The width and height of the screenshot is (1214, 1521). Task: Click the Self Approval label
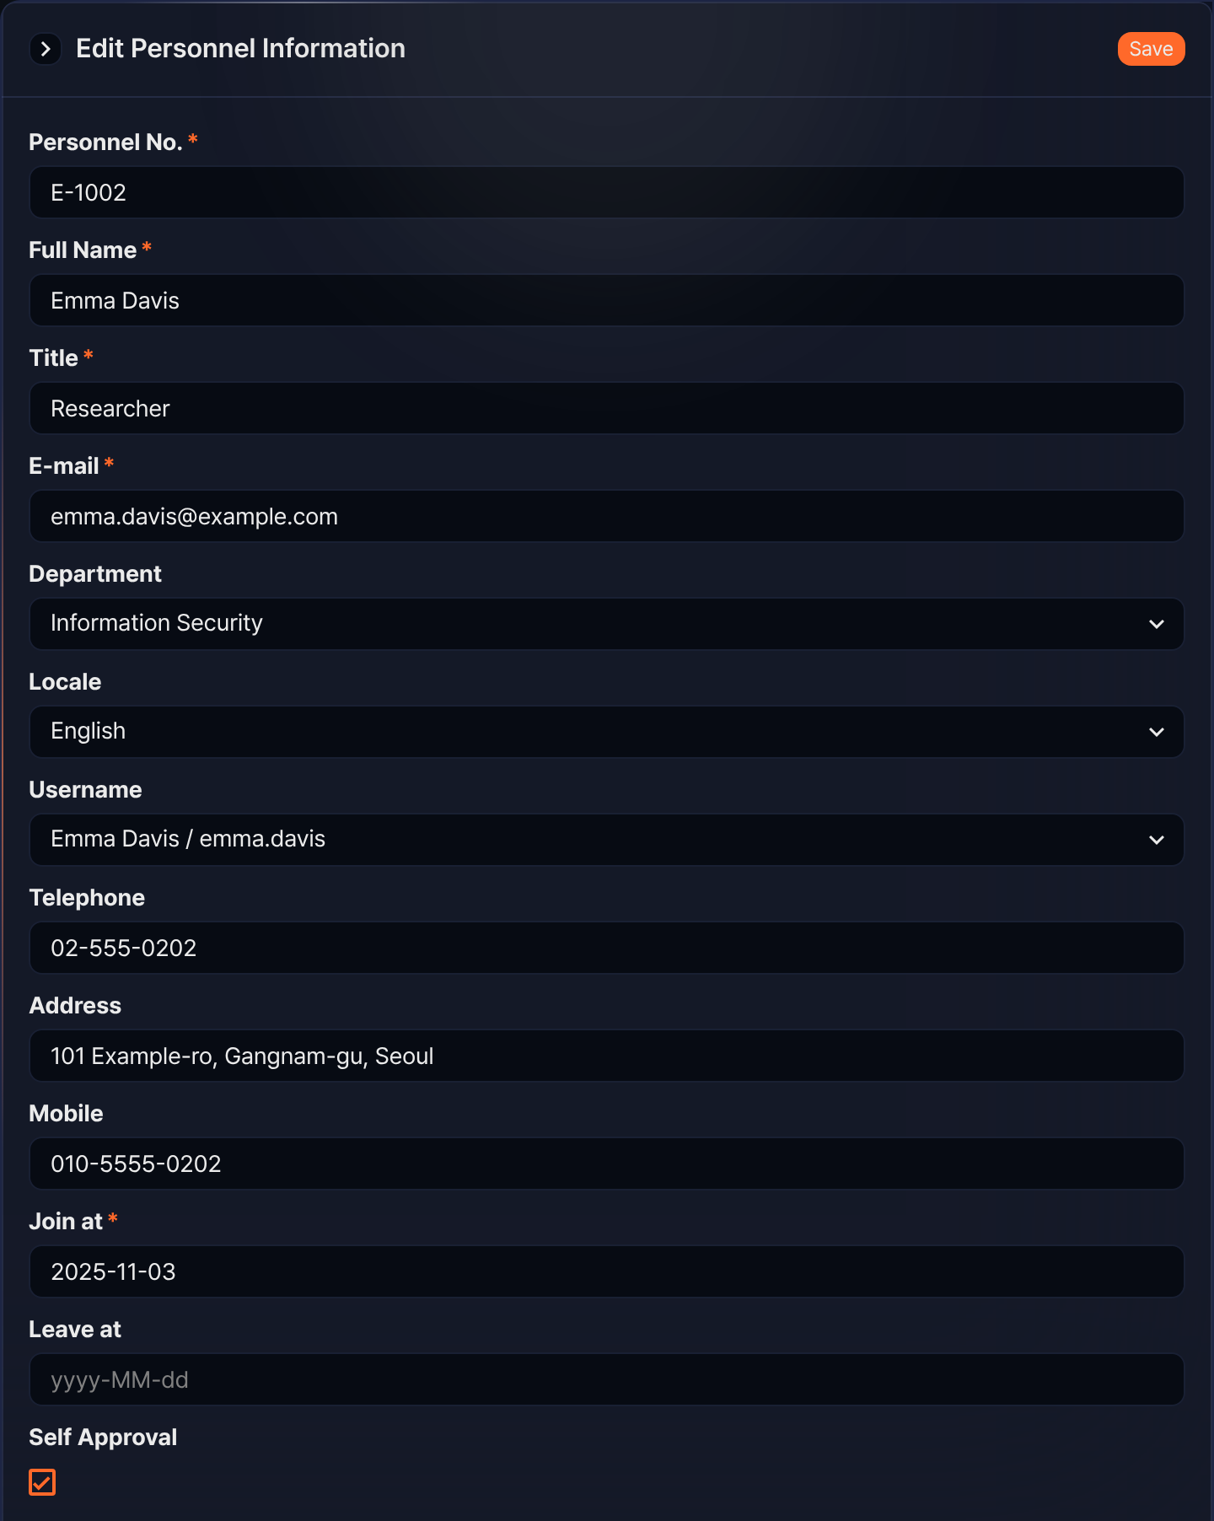(x=103, y=1437)
